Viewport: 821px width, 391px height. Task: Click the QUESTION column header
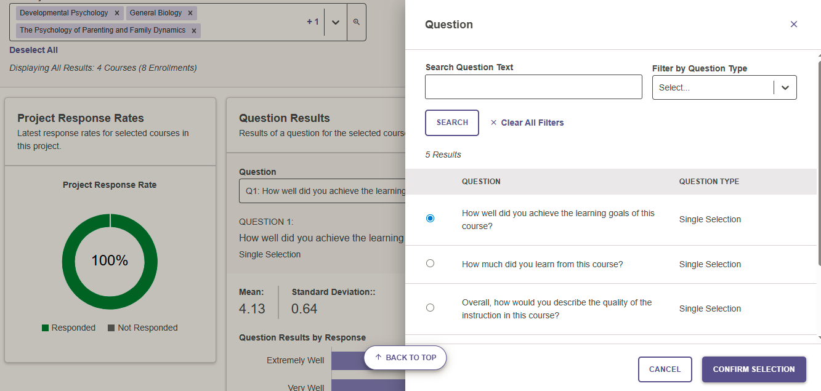click(481, 182)
